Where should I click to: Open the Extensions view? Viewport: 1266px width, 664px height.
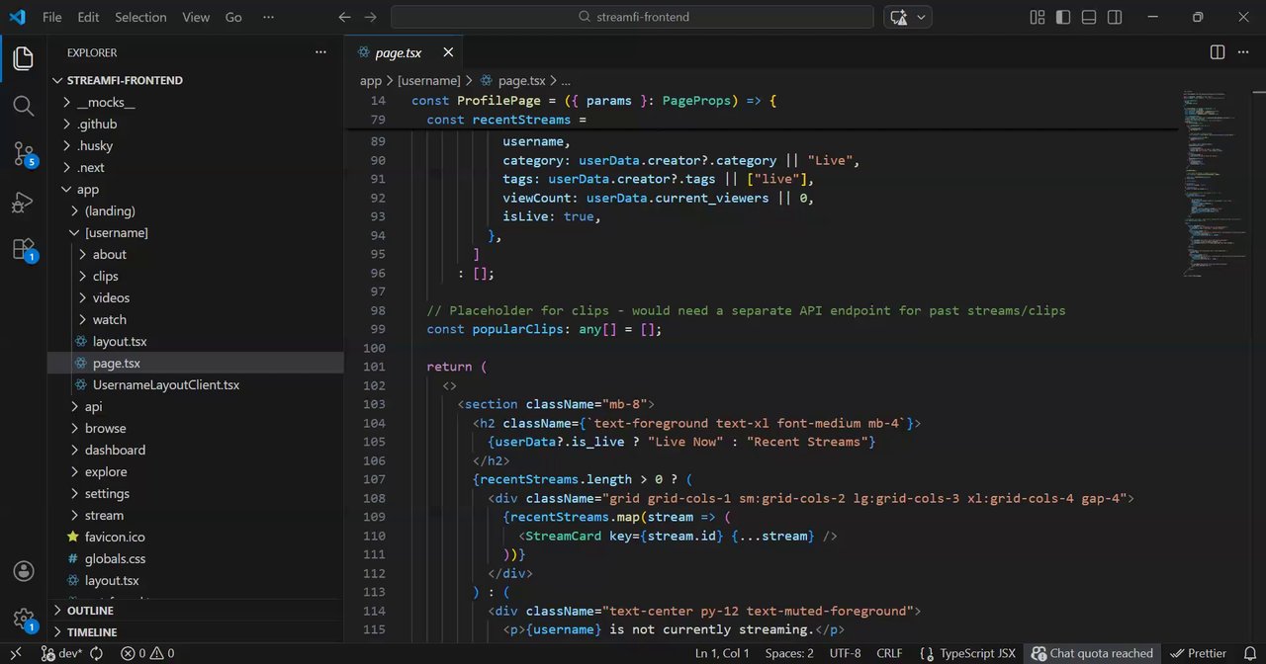pos(23,250)
